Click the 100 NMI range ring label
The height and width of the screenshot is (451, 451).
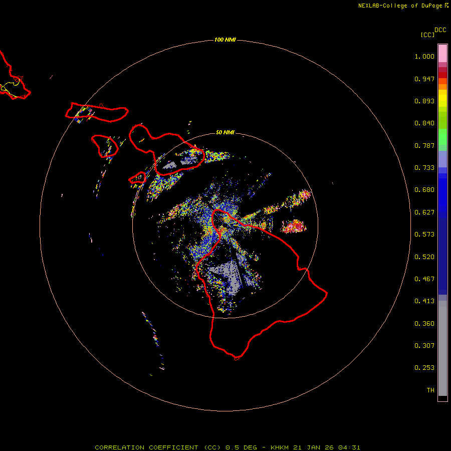pos(225,40)
